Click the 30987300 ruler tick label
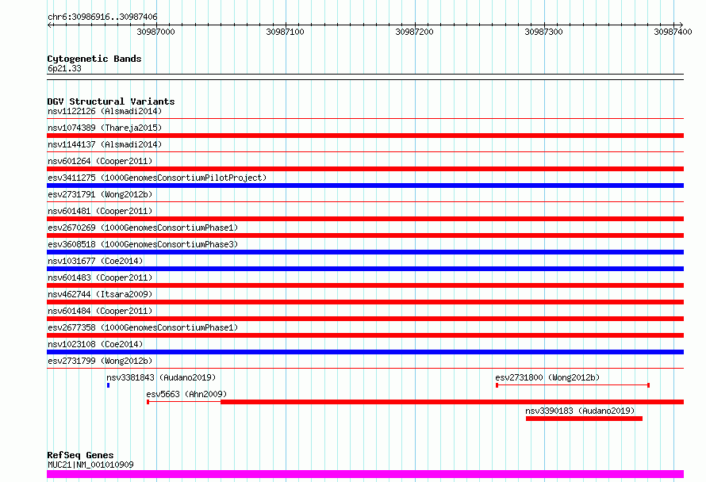 pyautogui.click(x=543, y=32)
